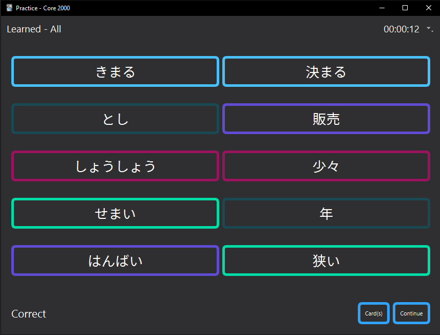Click the とし reading card
This screenshot has height=335, width=440.
pyautogui.click(x=115, y=119)
